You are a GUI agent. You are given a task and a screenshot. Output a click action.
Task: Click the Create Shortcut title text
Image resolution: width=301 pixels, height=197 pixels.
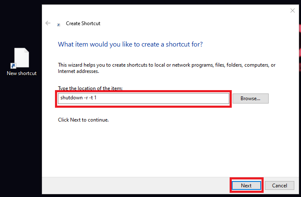83,23
